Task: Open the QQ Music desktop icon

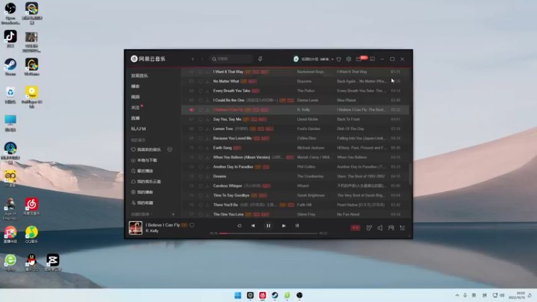Action: pyautogui.click(x=32, y=234)
